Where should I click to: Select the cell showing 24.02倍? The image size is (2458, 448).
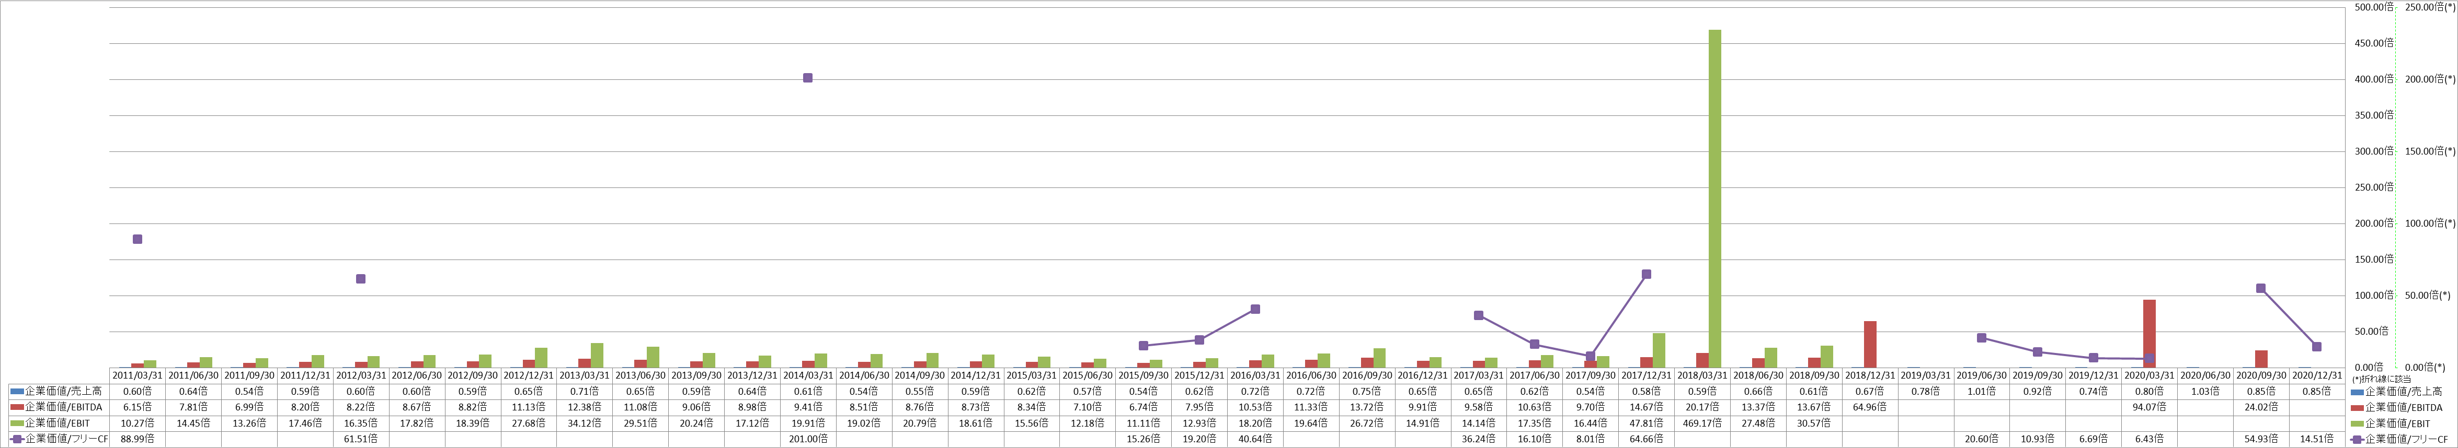coord(2260,407)
